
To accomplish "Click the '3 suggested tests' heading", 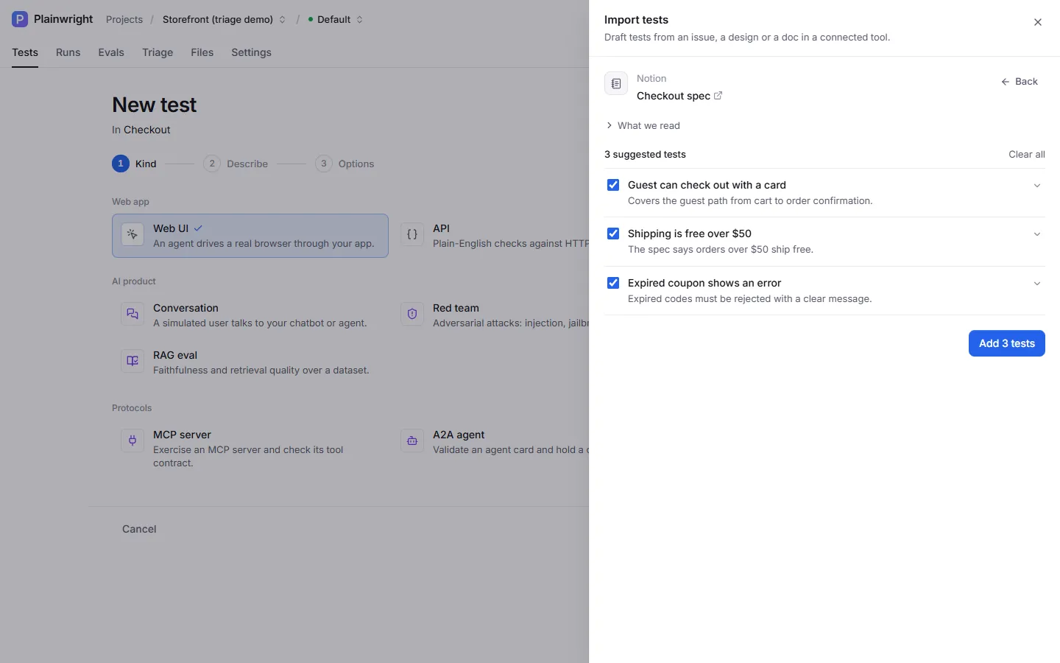I will click(x=645, y=154).
